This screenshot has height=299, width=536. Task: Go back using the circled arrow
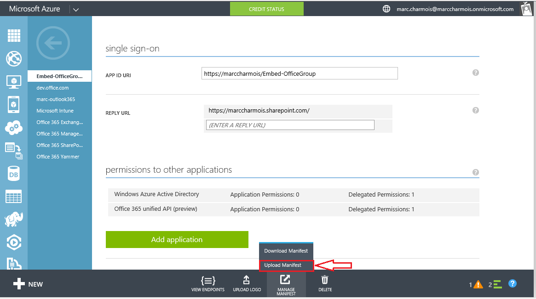53,43
